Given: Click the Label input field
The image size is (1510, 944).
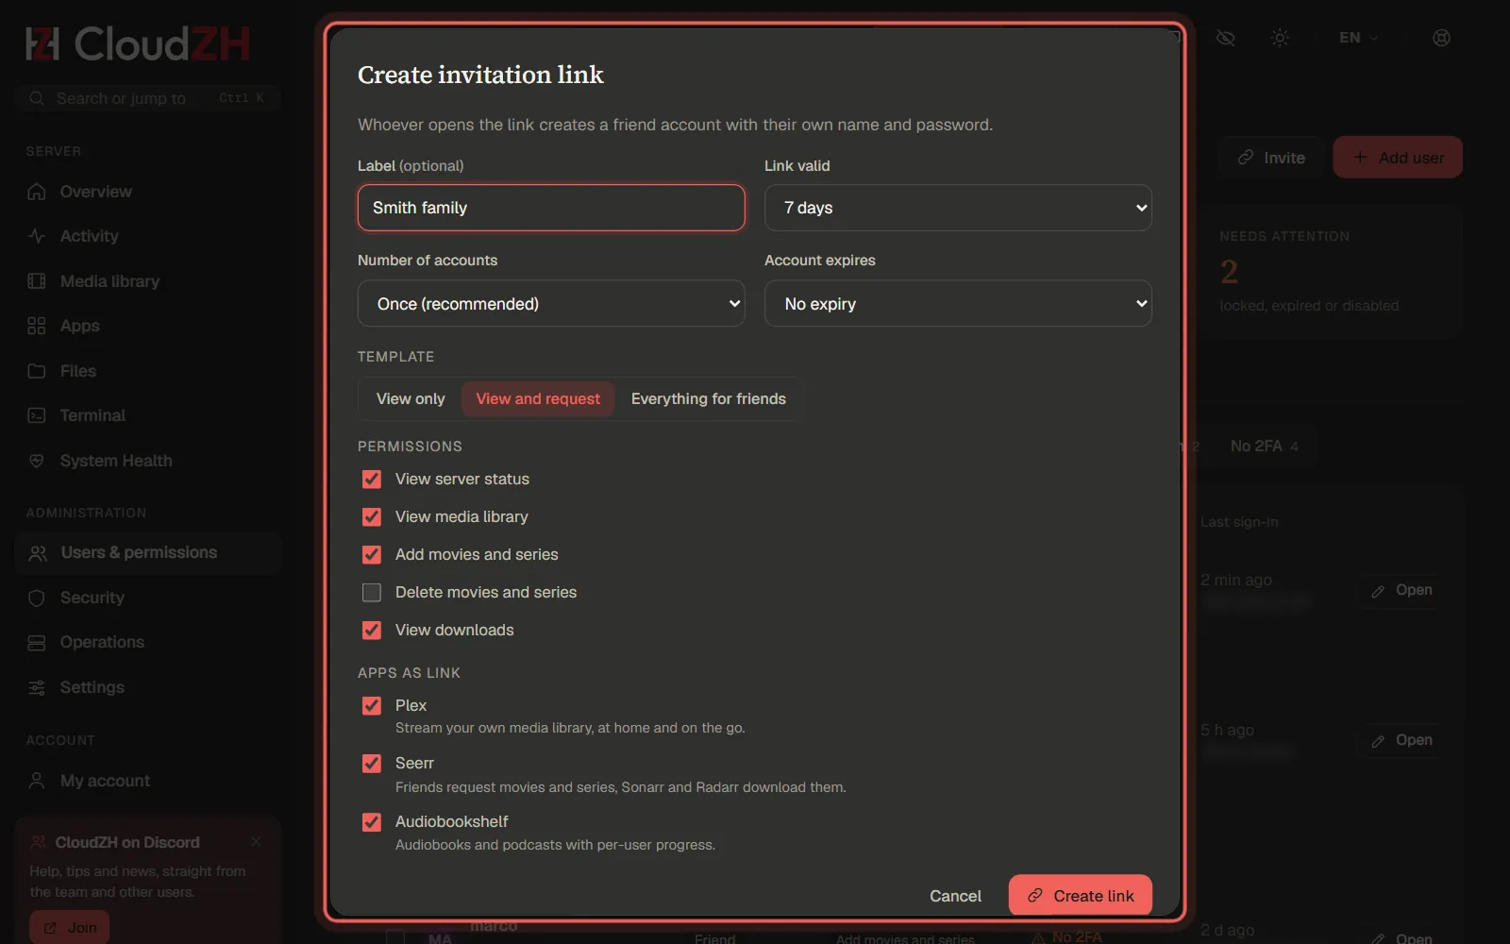Looking at the screenshot, I should [x=551, y=208].
